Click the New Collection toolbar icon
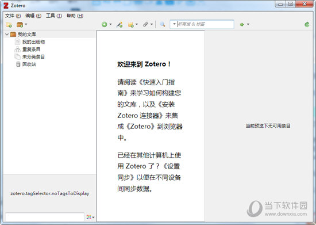 coord(9,25)
